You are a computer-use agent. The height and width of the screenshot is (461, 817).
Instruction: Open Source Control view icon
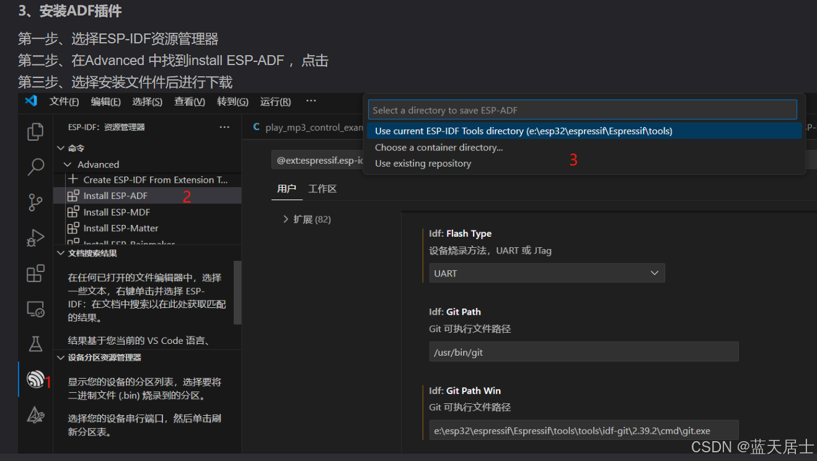36,202
